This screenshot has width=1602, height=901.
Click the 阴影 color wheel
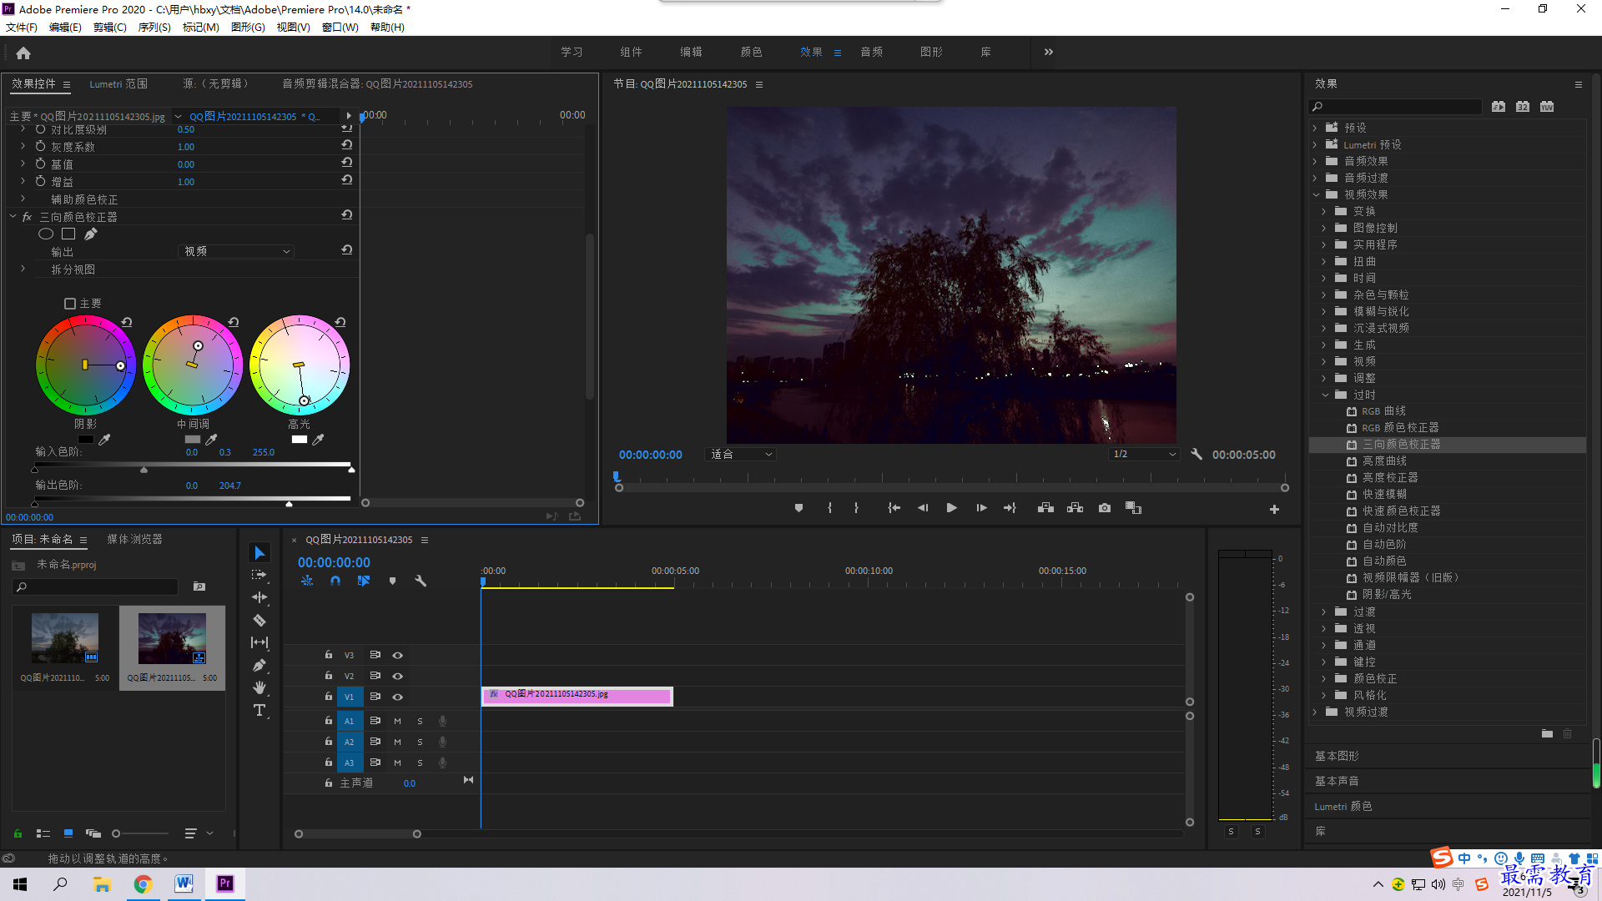coord(85,365)
